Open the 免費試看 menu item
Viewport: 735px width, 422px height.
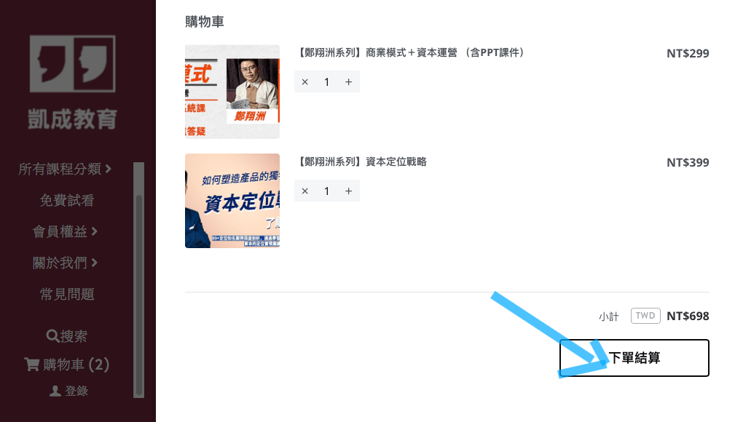(x=67, y=200)
